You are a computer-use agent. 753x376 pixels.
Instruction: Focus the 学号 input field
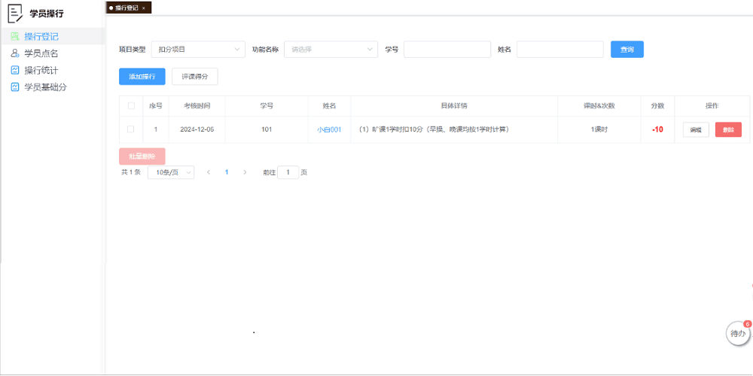447,50
